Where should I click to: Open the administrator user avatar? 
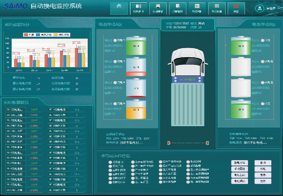click(260, 9)
